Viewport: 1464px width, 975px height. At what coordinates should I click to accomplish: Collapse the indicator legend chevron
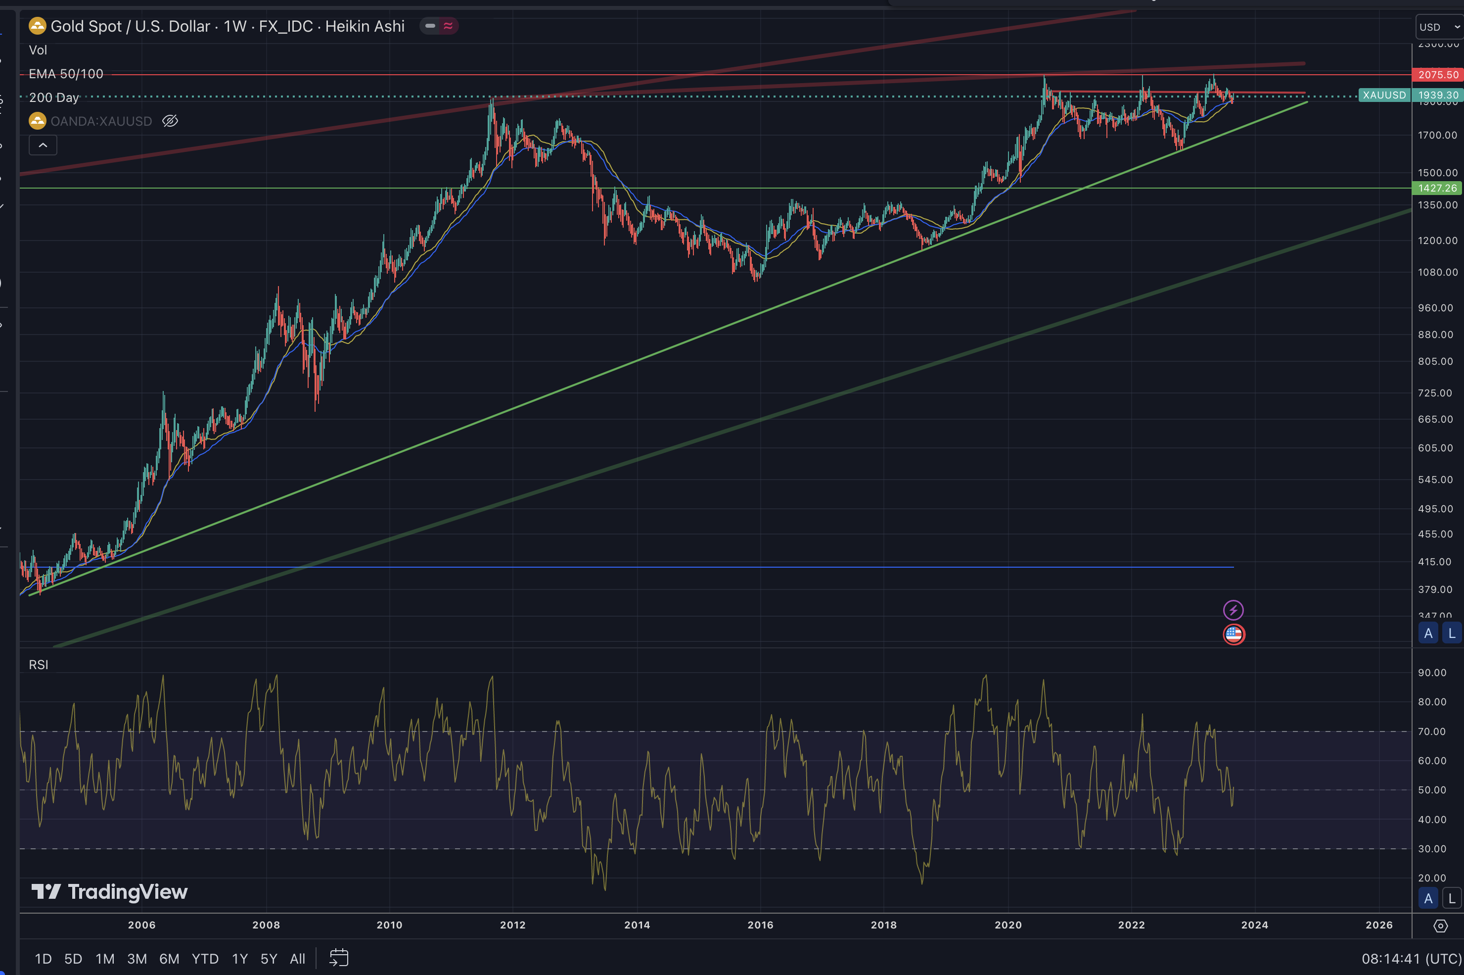[43, 146]
